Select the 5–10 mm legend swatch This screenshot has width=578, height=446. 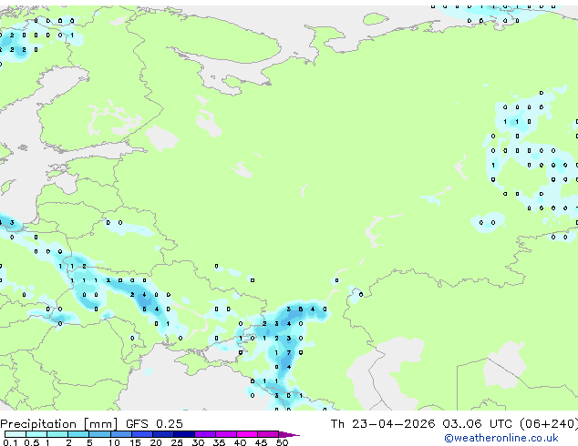(x=99, y=434)
